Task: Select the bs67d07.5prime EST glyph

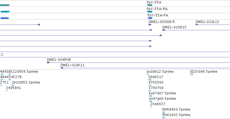Action: [151, 96]
